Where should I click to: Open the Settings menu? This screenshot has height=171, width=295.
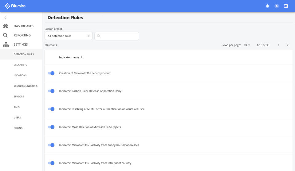coord(21,44)
